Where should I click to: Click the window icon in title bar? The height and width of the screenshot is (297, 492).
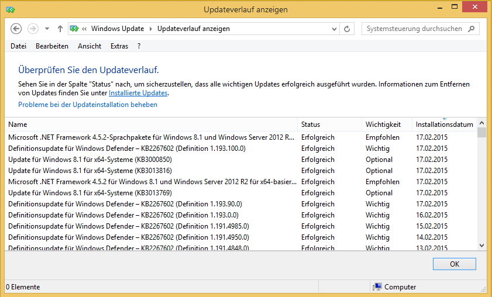[11, 10]
